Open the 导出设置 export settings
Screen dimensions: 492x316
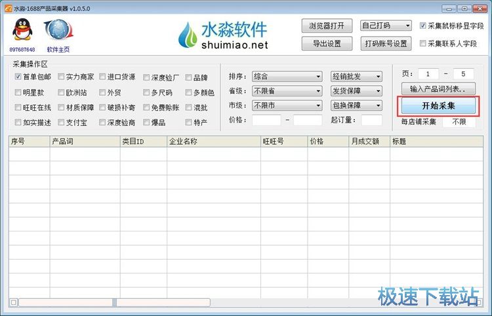[x=327, y=43]
